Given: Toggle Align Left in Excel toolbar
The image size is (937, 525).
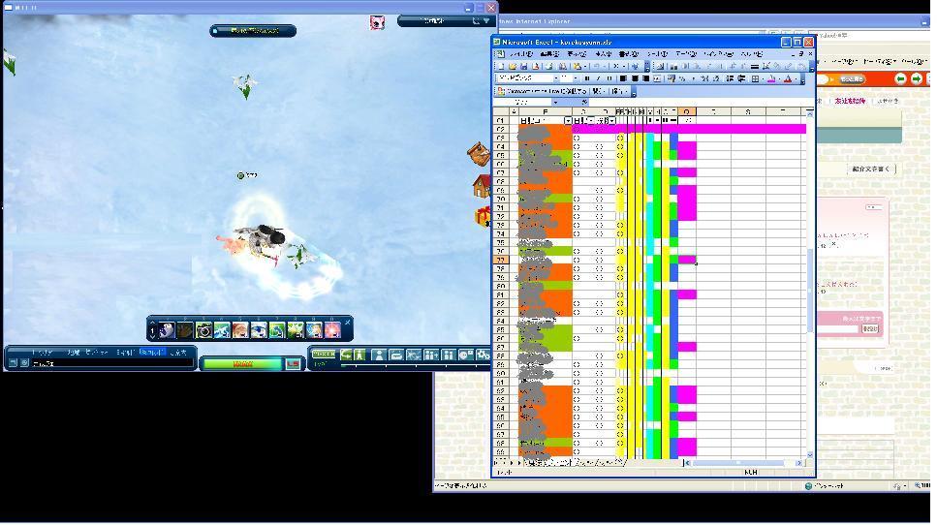Looking at the screenshot, I should tap(623, 78).
